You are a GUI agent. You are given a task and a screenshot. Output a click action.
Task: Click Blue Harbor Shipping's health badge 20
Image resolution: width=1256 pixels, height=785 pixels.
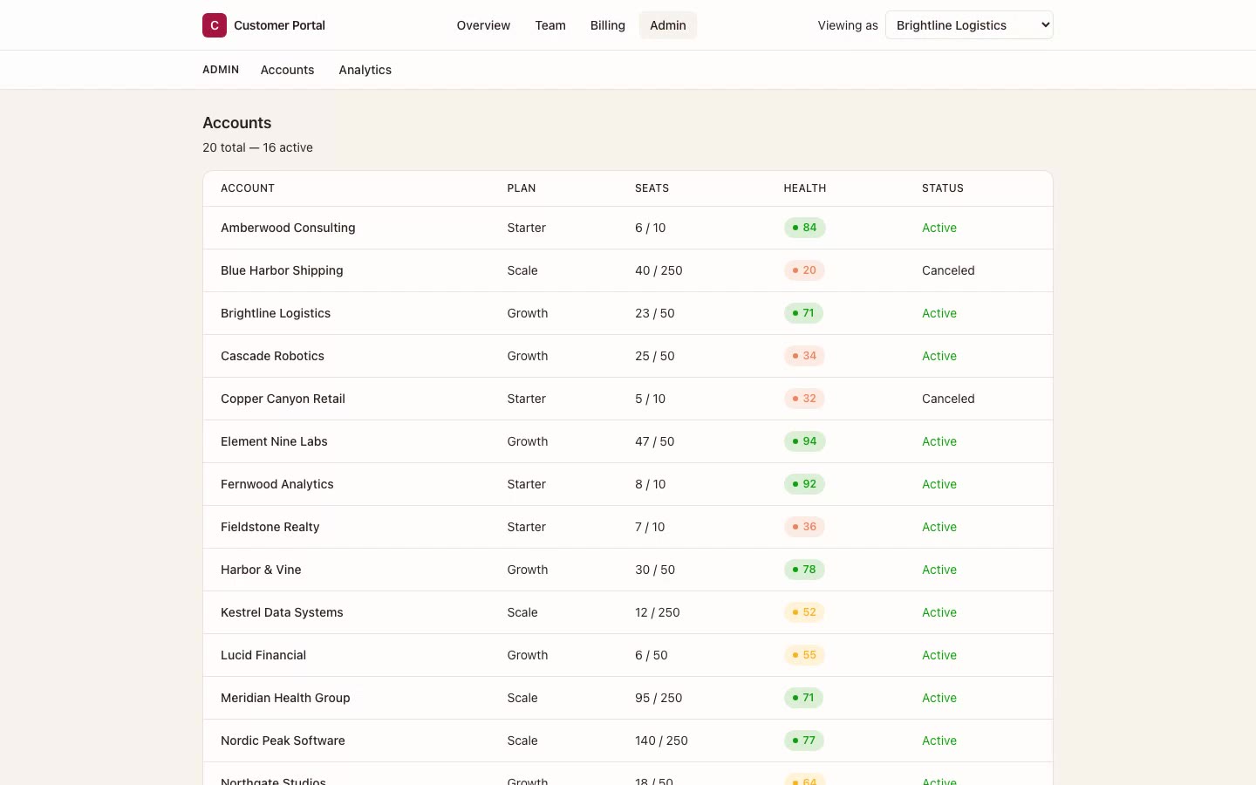tap(804, 270)
